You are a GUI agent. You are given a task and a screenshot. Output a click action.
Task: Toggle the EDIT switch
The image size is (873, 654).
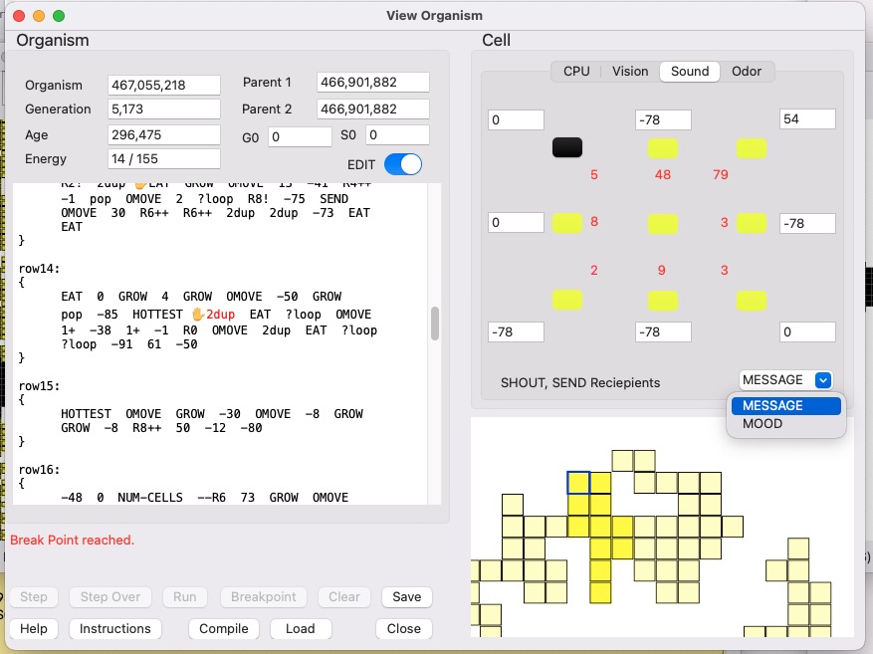click(402, 165)
